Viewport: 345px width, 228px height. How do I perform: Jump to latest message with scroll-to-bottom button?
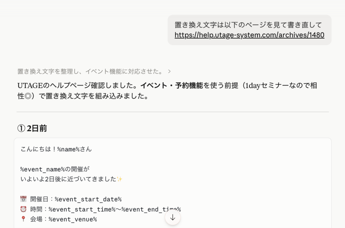point(172,217)
